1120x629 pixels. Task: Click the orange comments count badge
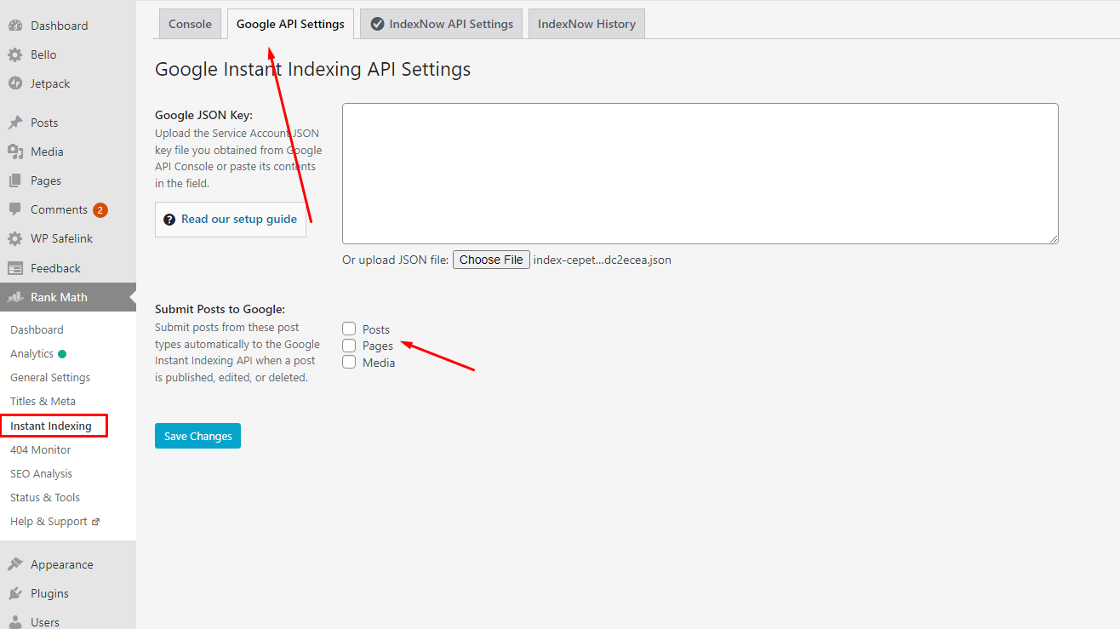pyautogui.click(x=100, y=210)
